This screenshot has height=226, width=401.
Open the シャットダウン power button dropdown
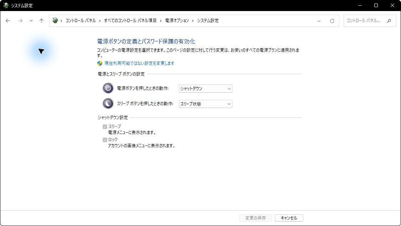[205, 88]
